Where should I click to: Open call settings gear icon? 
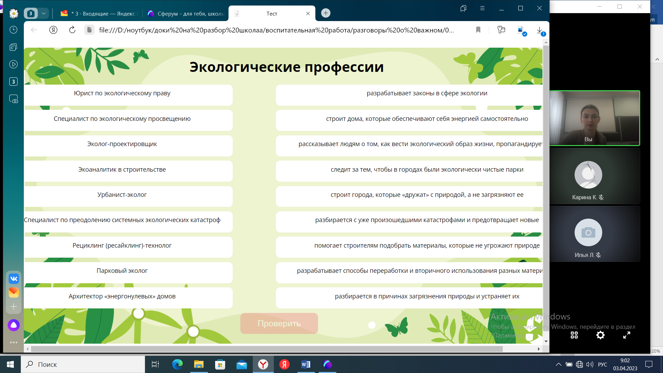point(600,335)
